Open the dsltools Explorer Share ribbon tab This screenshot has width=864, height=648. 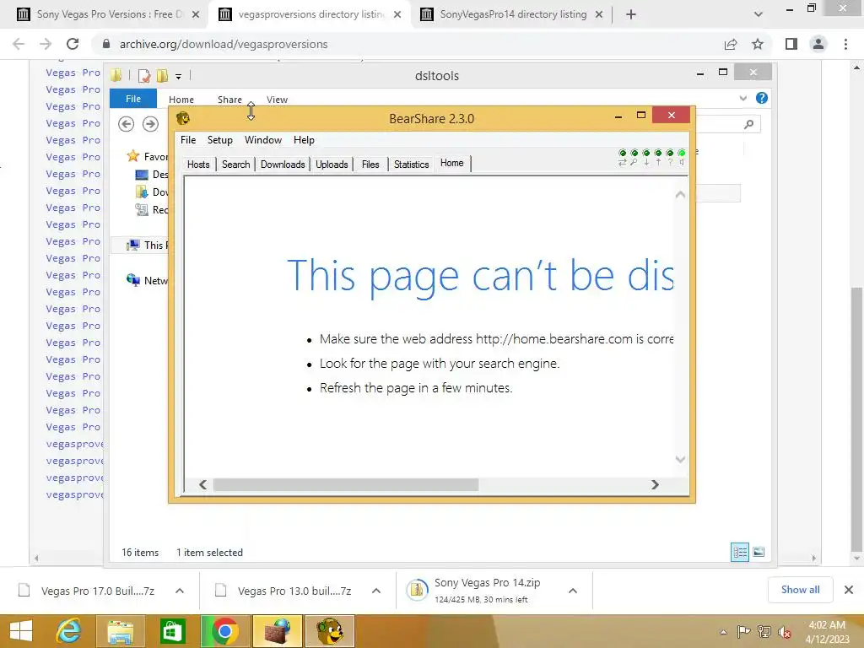click(229, 100)
